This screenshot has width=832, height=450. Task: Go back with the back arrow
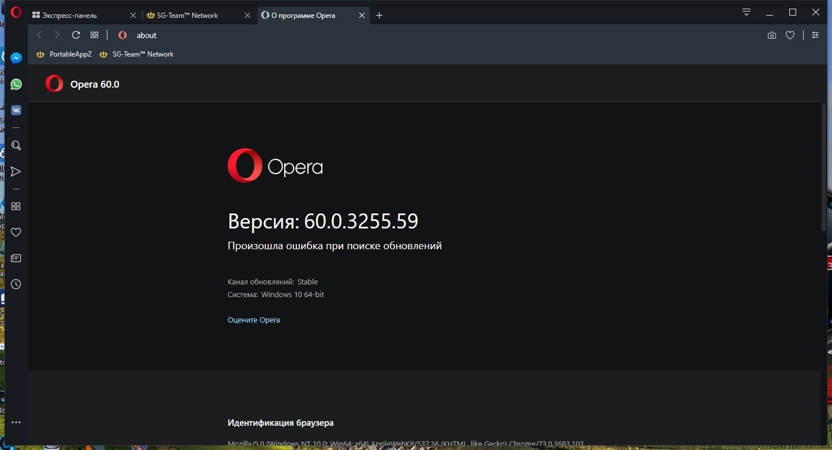pos(39,35)
